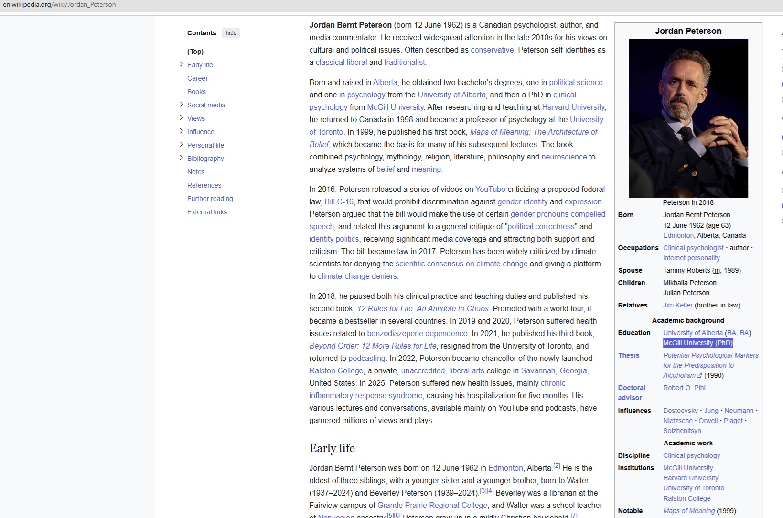
Task: Open the classical liberal link
Action: pyautogui.click(x=341, y=62)
